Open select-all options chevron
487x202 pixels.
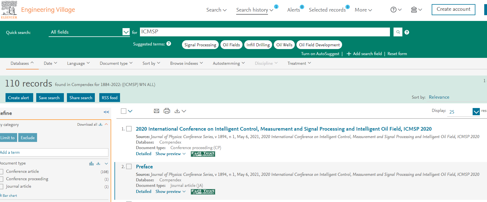pos(130,111)
